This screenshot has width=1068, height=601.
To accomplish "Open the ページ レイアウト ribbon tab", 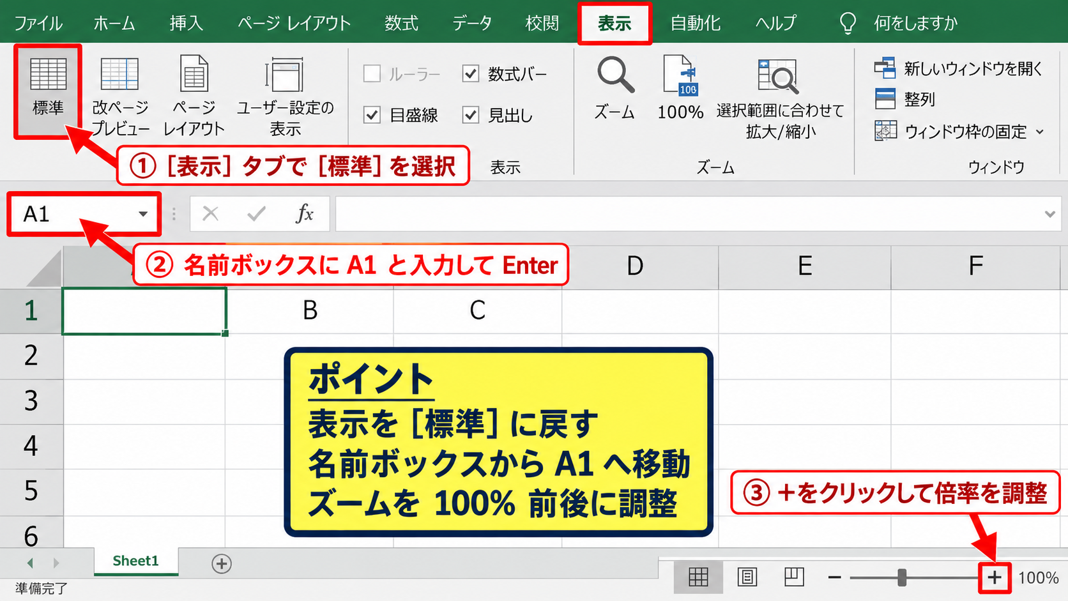I will point(294,23).
